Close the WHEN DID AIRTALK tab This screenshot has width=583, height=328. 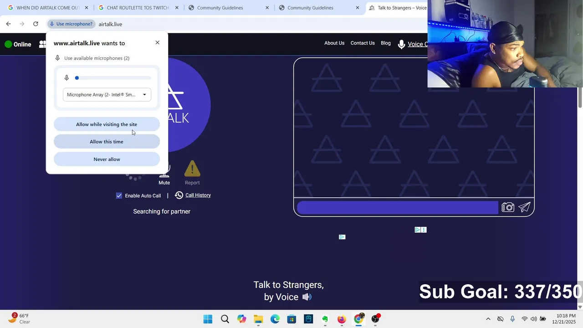tap(87, 8)
